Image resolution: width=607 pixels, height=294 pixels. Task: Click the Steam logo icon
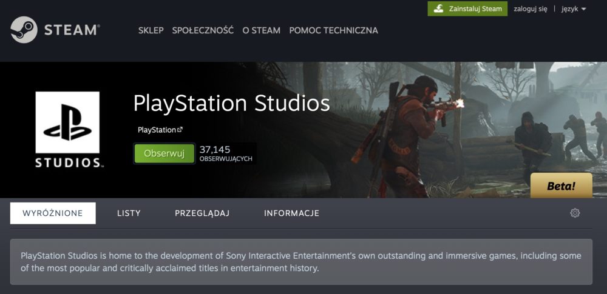coord(24,30)
